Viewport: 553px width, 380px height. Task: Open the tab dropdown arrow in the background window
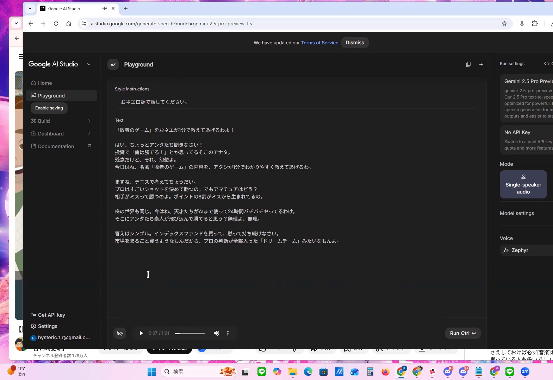16,23
